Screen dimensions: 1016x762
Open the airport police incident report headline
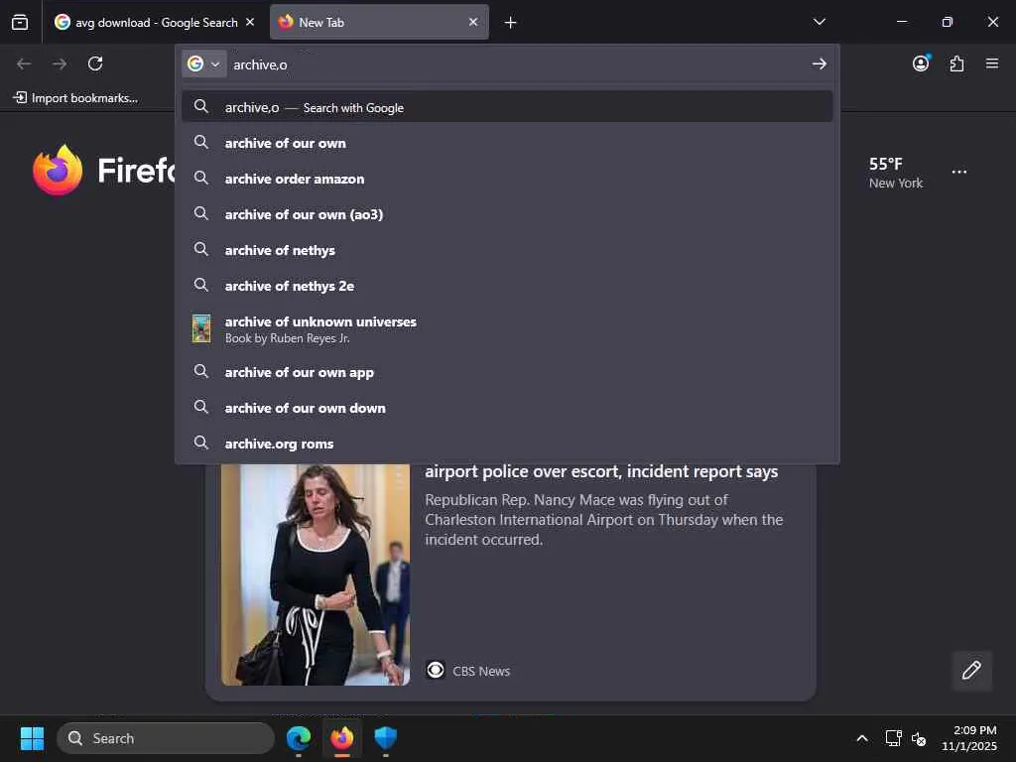tap(601, 471)
